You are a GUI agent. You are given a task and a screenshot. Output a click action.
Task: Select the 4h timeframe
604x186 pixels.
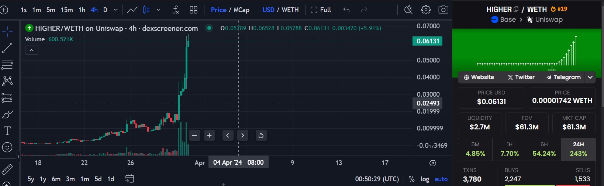coord(94,10)
